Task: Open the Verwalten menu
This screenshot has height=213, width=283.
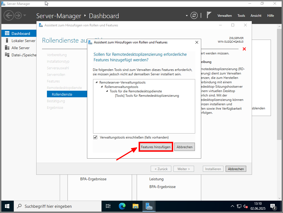Action: (x=225, y=16)
